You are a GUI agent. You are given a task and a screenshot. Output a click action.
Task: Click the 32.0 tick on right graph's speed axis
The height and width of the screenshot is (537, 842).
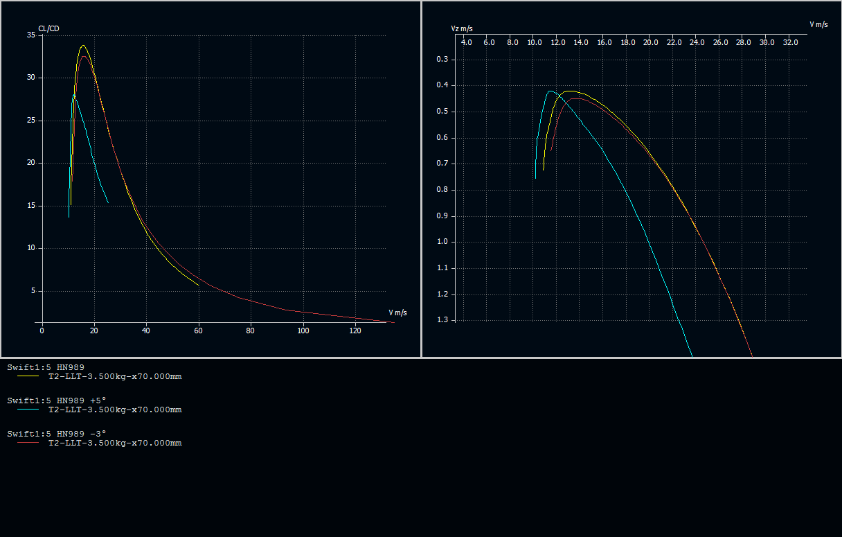(790, 42)
